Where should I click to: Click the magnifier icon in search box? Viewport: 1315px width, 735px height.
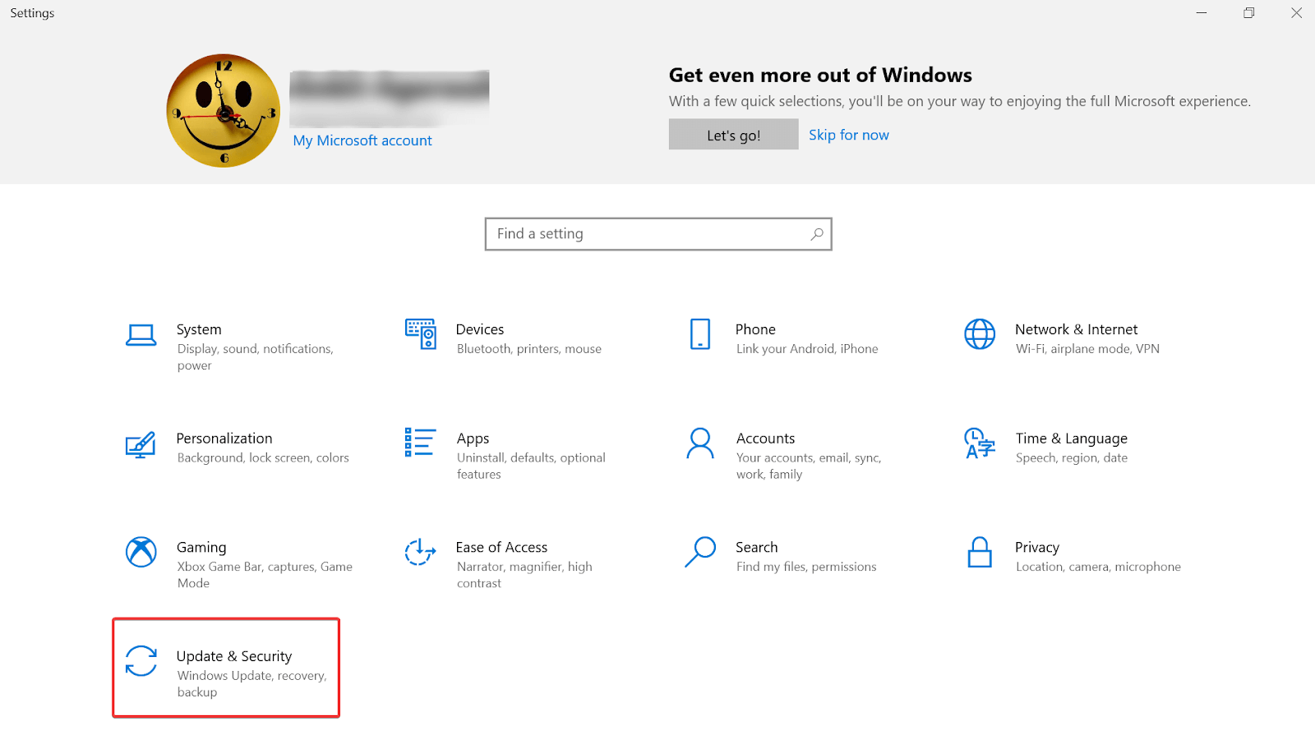point(816,234)
